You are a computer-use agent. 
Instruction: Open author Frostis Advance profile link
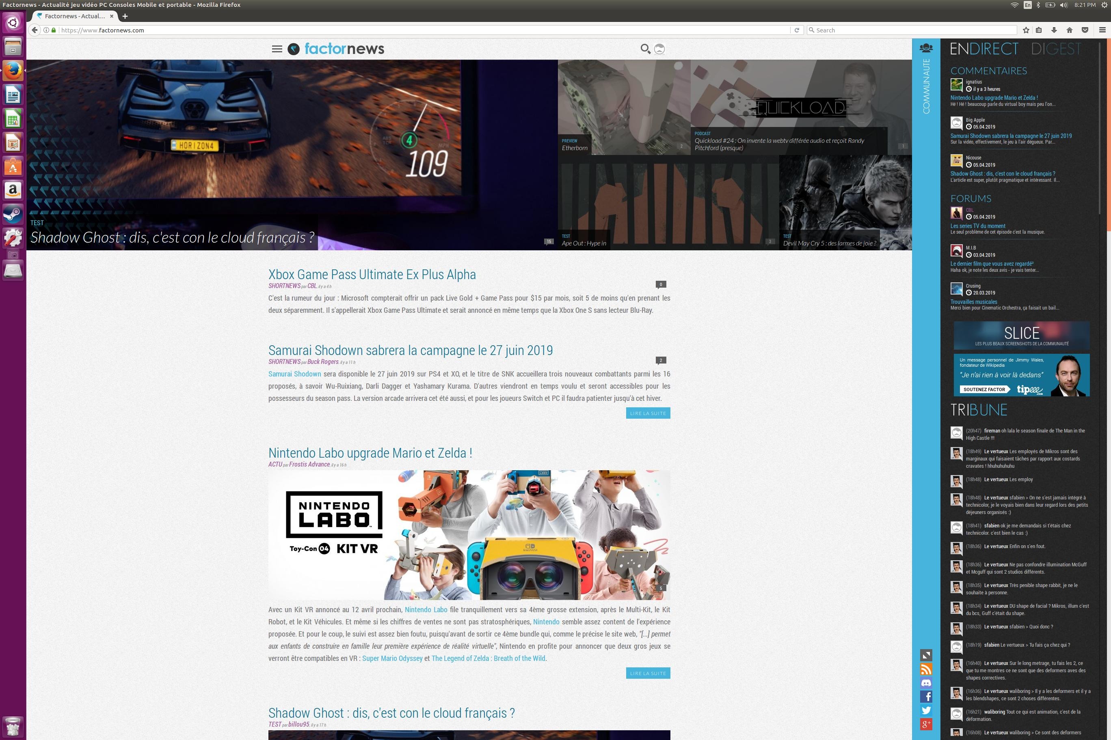(x=309, y=465)
